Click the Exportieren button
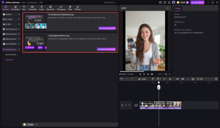This screenshot has height=128, width=220. pos(197,2)
